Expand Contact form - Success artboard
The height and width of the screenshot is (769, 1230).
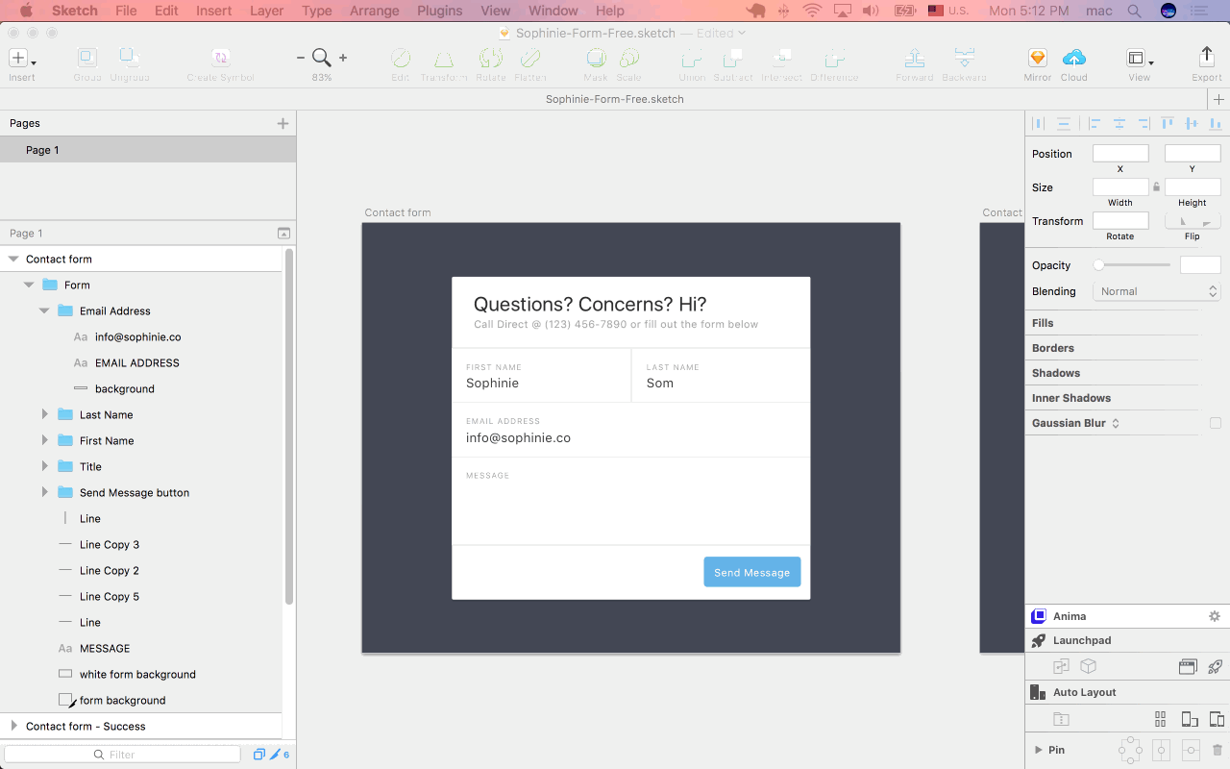pos(13,726)
